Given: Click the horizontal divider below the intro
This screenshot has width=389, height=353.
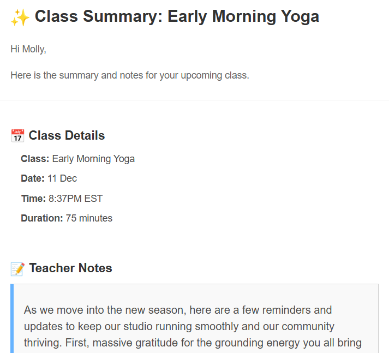Looking at the screenshot, I should pos(194,100).
